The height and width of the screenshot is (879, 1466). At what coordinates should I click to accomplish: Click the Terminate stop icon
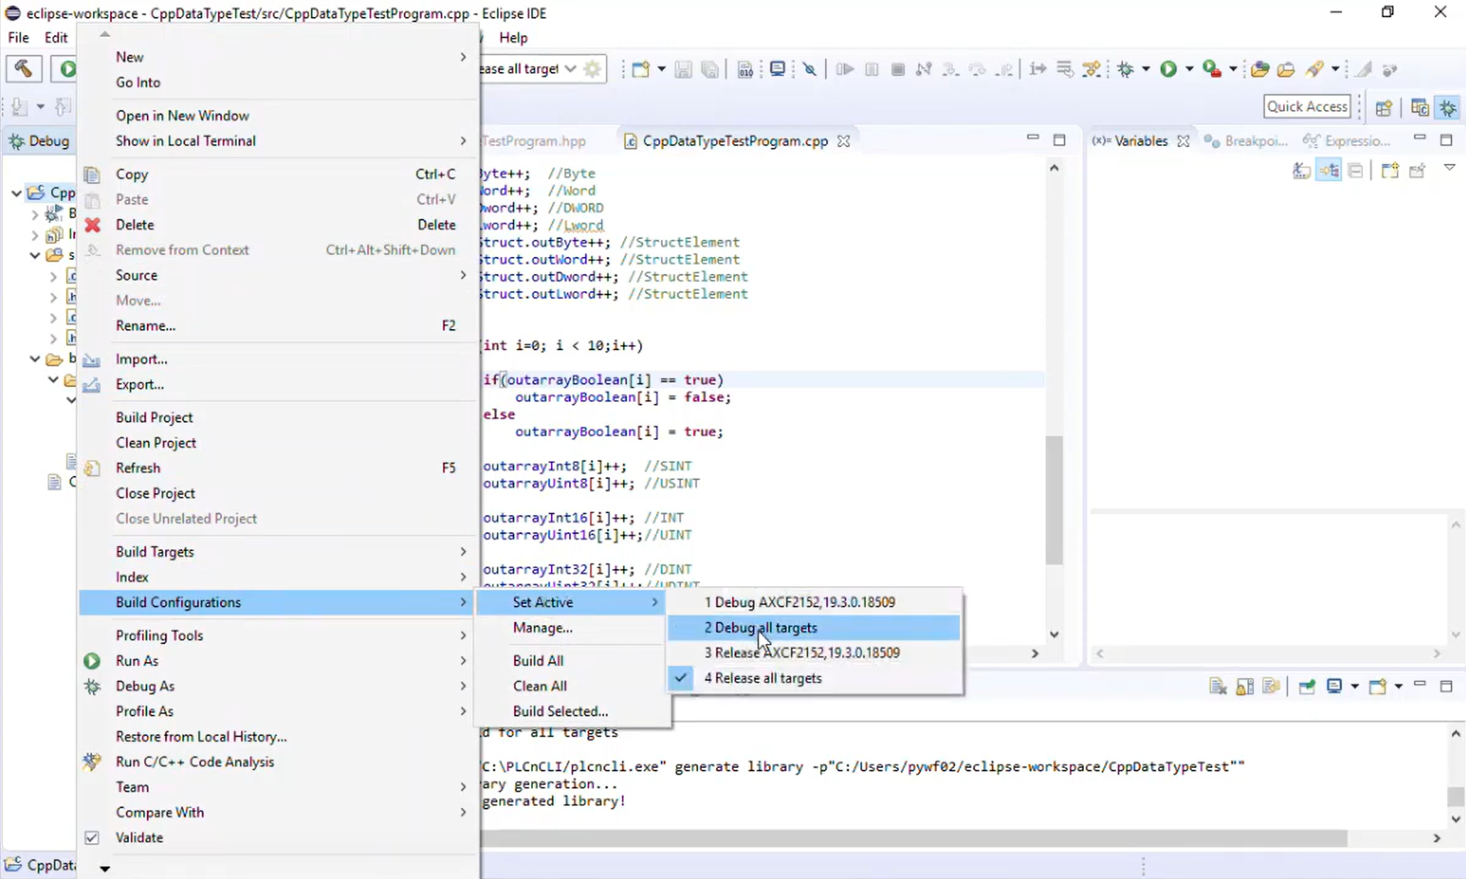pyautogui.click(x=898, y=69)
